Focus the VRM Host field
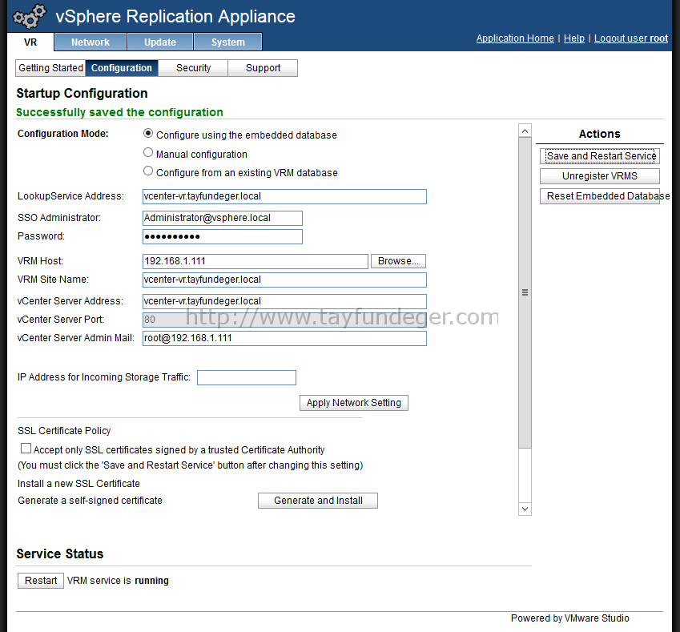680x632 pixels. click(x=256, y=262)
